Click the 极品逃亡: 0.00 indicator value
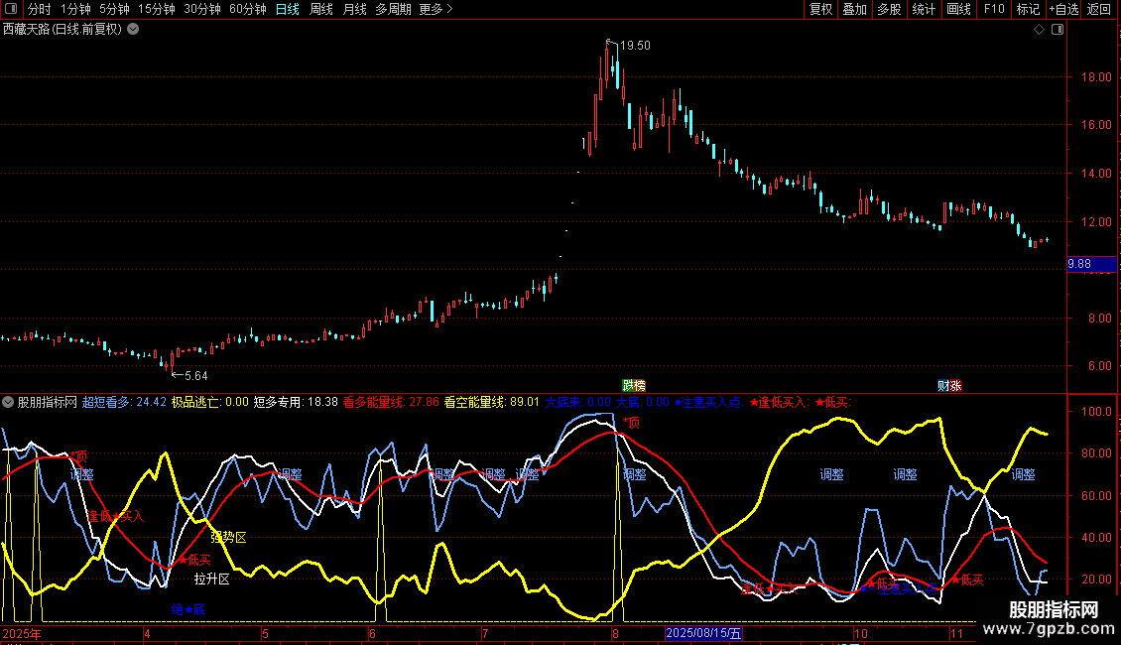Screen dimensions: 1121x645 click(210, 403)
